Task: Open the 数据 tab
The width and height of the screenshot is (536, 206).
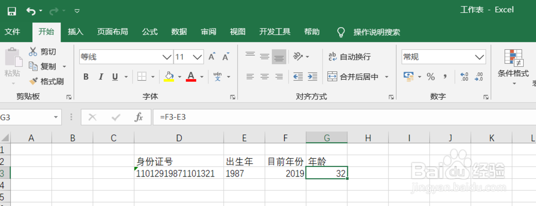Action: pos(179,32)
